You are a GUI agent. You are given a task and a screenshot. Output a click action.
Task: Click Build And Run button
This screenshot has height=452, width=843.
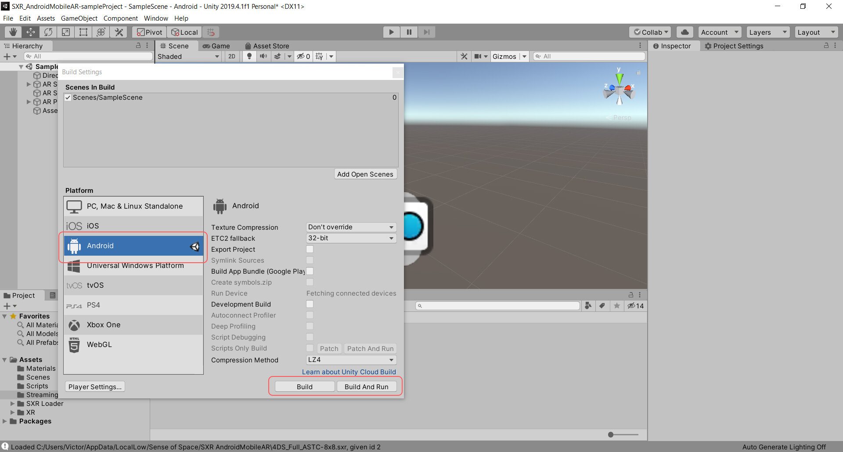coord(366,387)
